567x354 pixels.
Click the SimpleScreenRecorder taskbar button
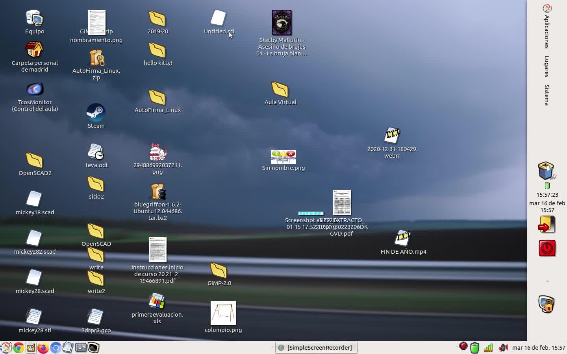coord(316,348)
